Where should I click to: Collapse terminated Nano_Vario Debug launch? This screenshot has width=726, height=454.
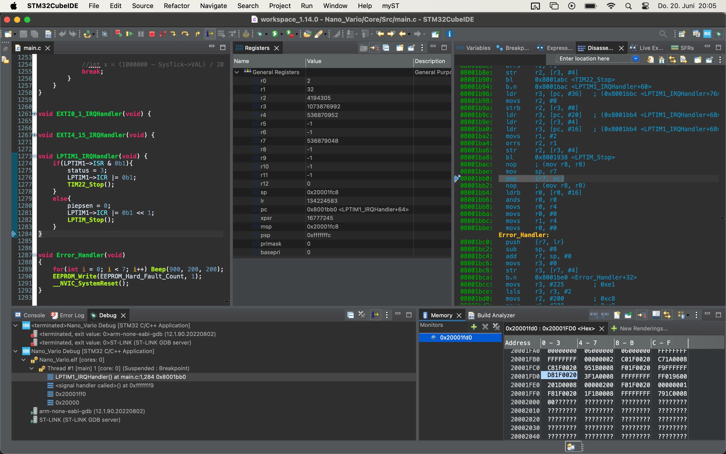pos(16,325)
